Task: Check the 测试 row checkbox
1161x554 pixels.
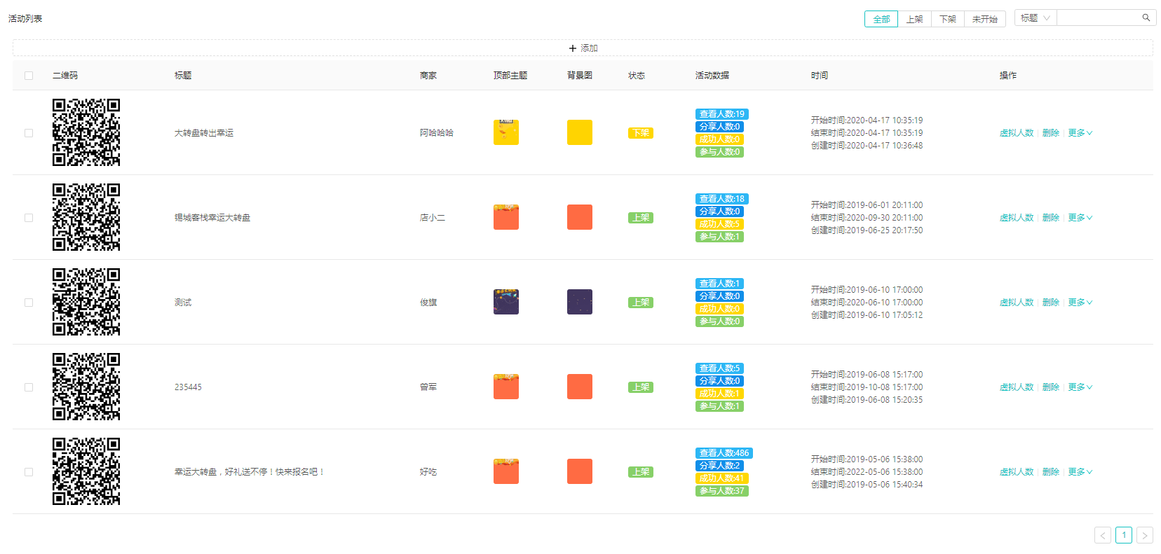Action: [x=29, y=303]
